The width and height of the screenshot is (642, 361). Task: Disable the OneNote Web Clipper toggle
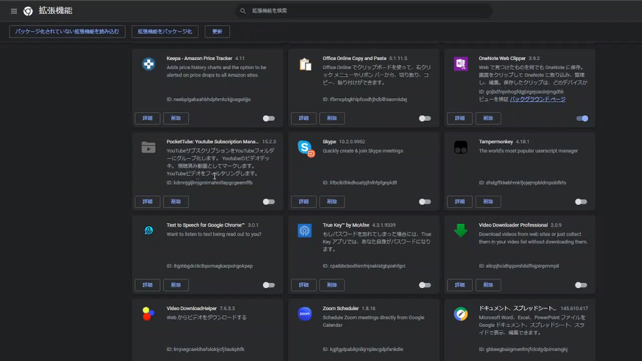(582, 118)
